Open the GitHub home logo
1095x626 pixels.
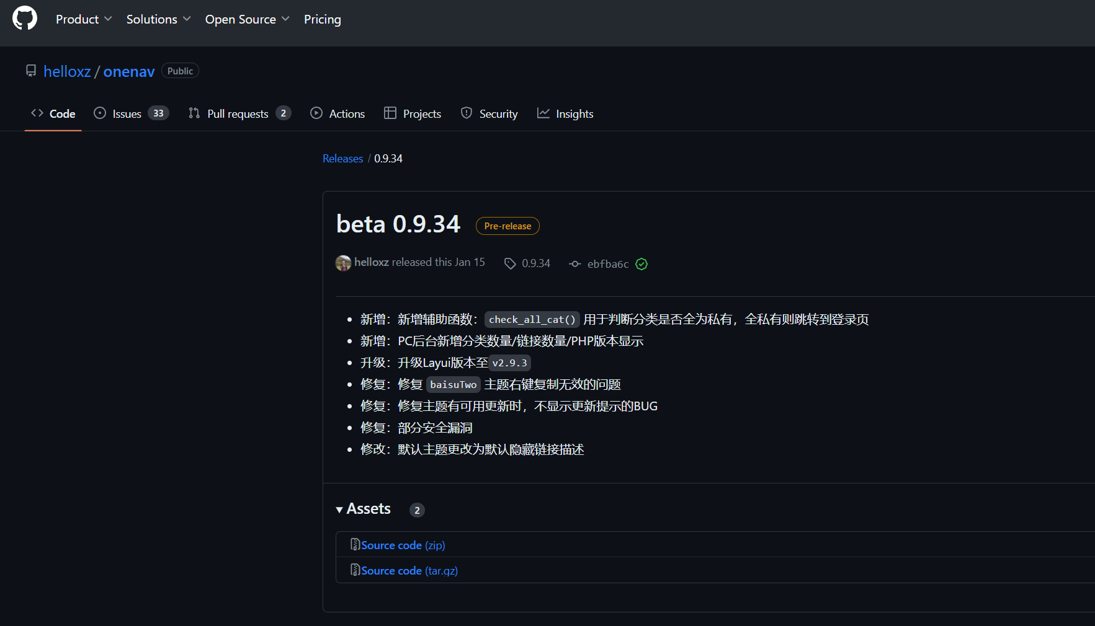pyautogui.click(x=25, y=19)
